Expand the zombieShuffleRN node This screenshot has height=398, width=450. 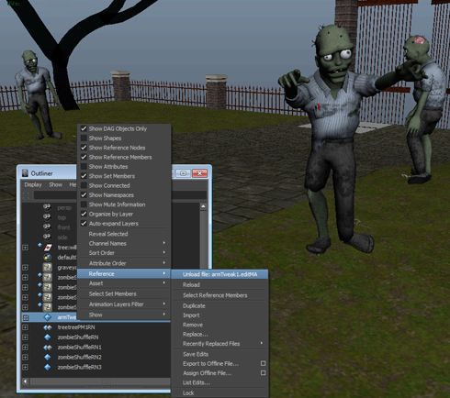(26, 337)
